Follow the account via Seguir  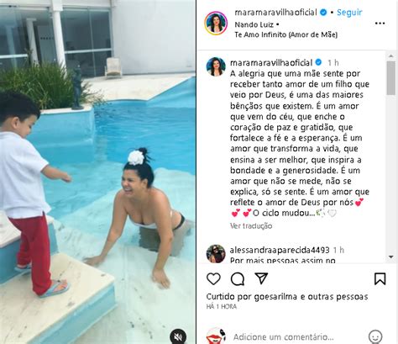[349, 13]
